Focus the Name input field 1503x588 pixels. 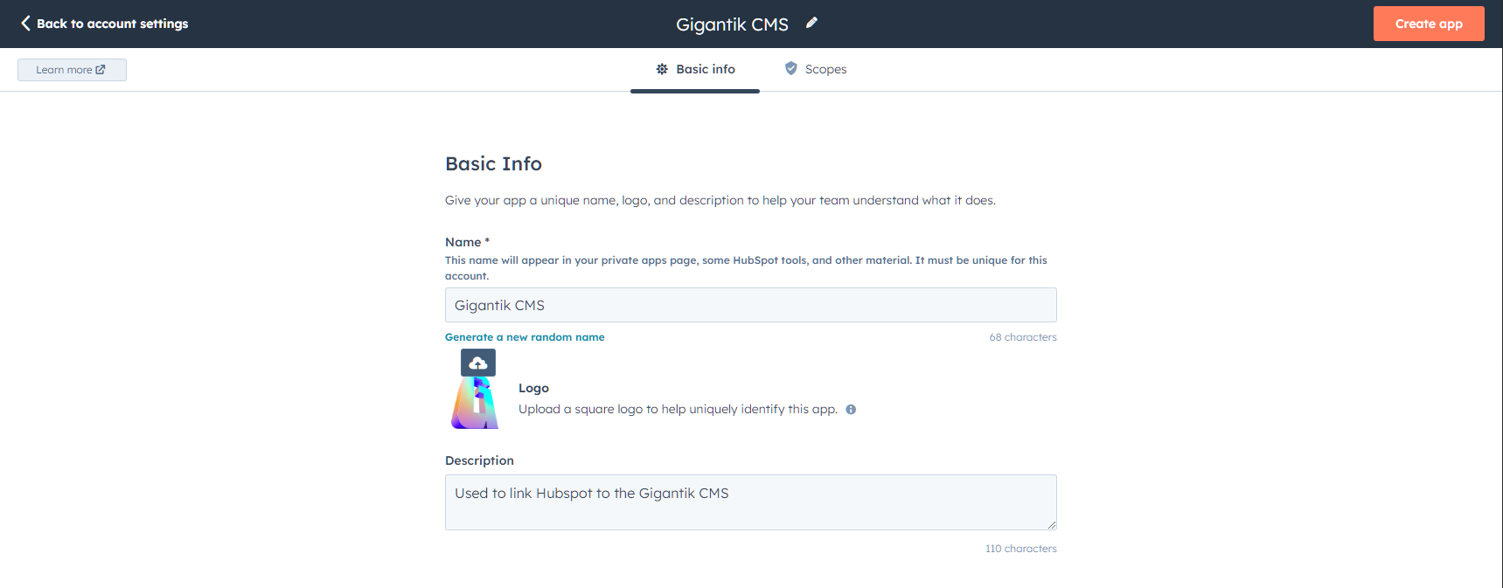tap(751, 305)
